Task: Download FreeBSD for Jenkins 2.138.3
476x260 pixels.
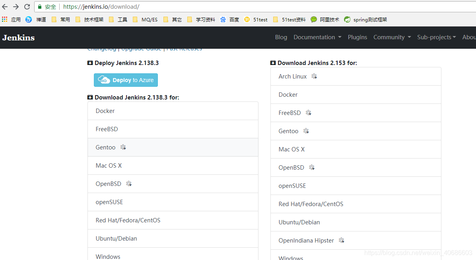Action: click(x=173, y=129)
